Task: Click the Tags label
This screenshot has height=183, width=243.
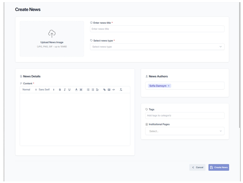Action: (x=152, y=109)
